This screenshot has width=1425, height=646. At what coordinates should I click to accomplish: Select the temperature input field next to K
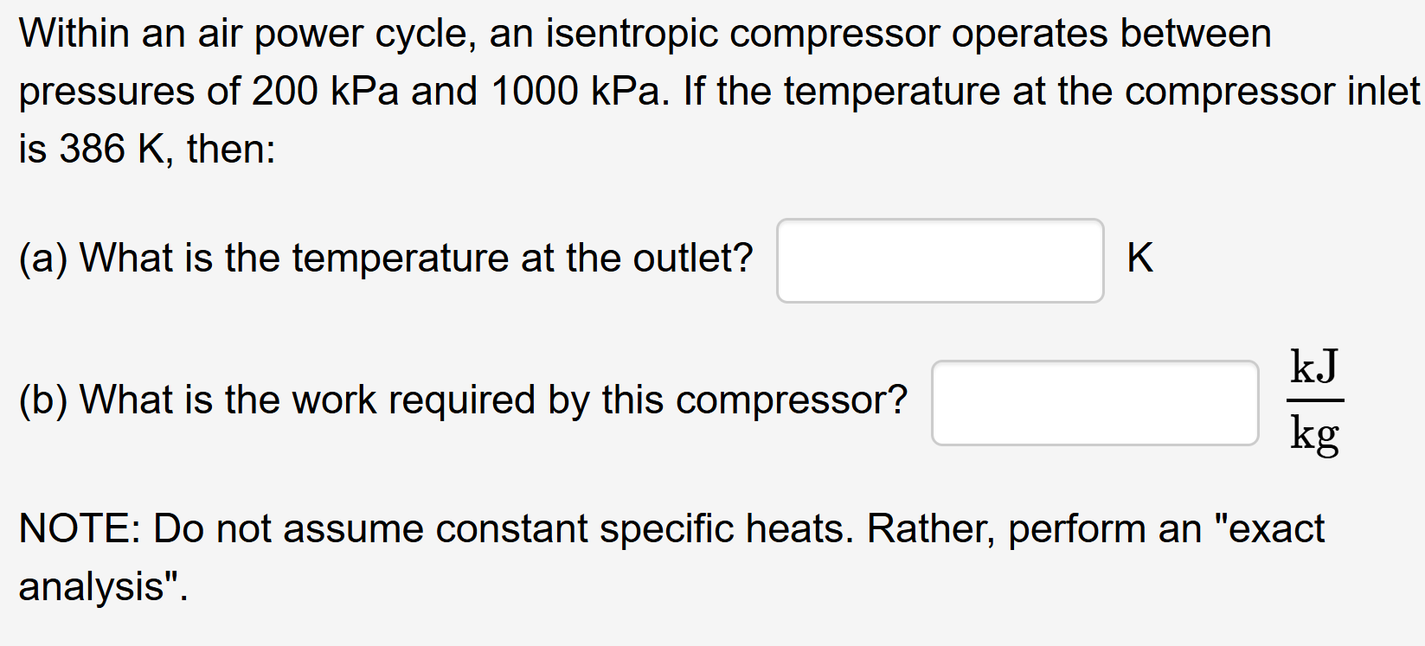940,260
